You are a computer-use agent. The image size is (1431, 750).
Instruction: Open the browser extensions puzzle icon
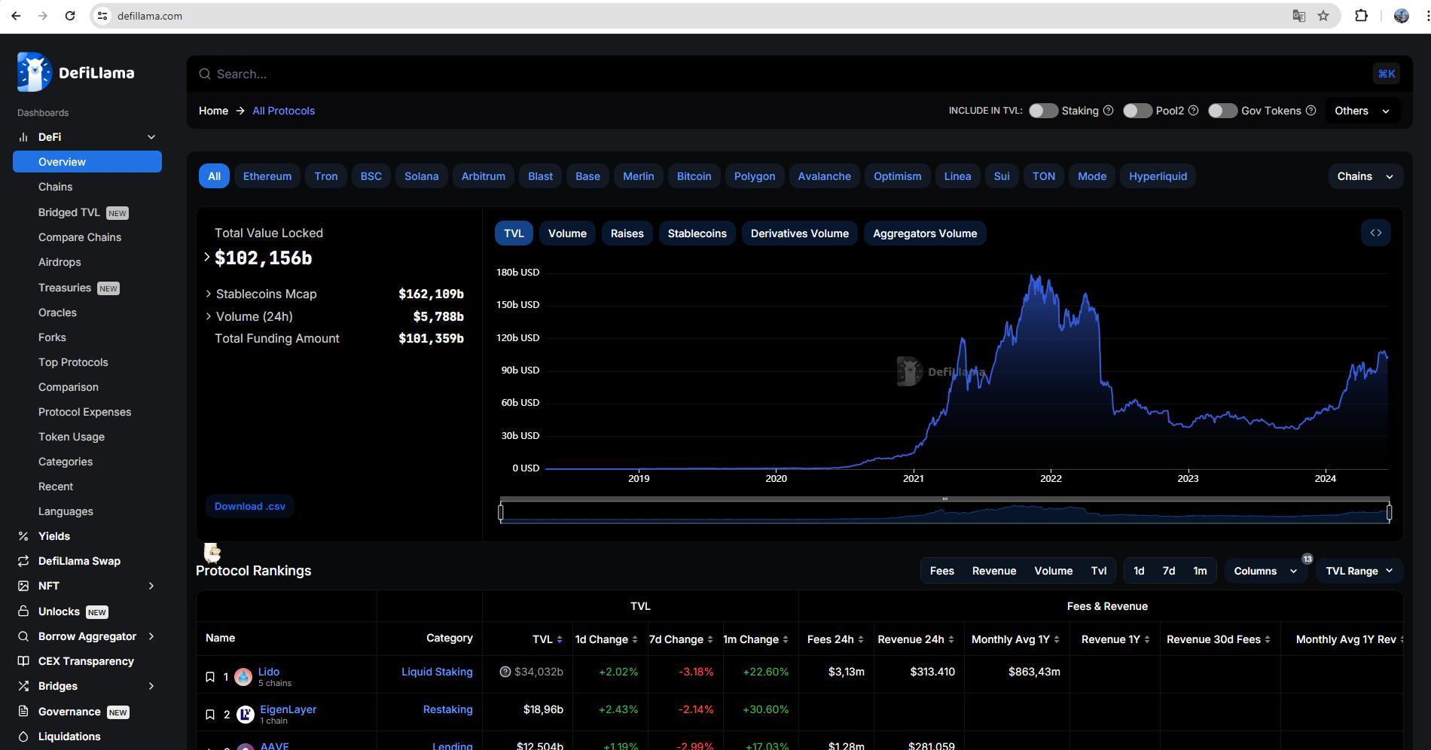click(1361, 16)
